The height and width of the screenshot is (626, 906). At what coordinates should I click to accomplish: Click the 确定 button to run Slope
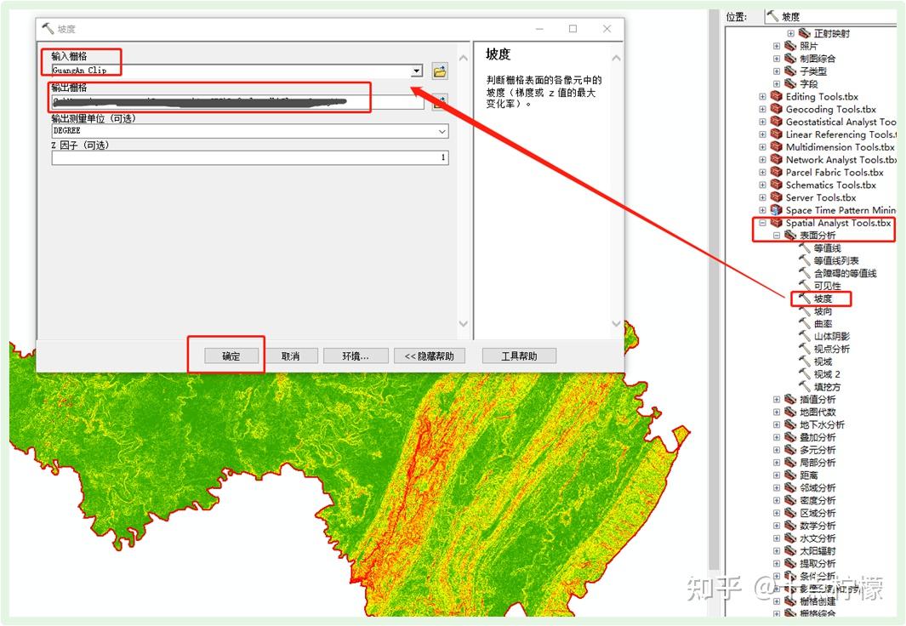pyautogui.click(x=231, y=356)
